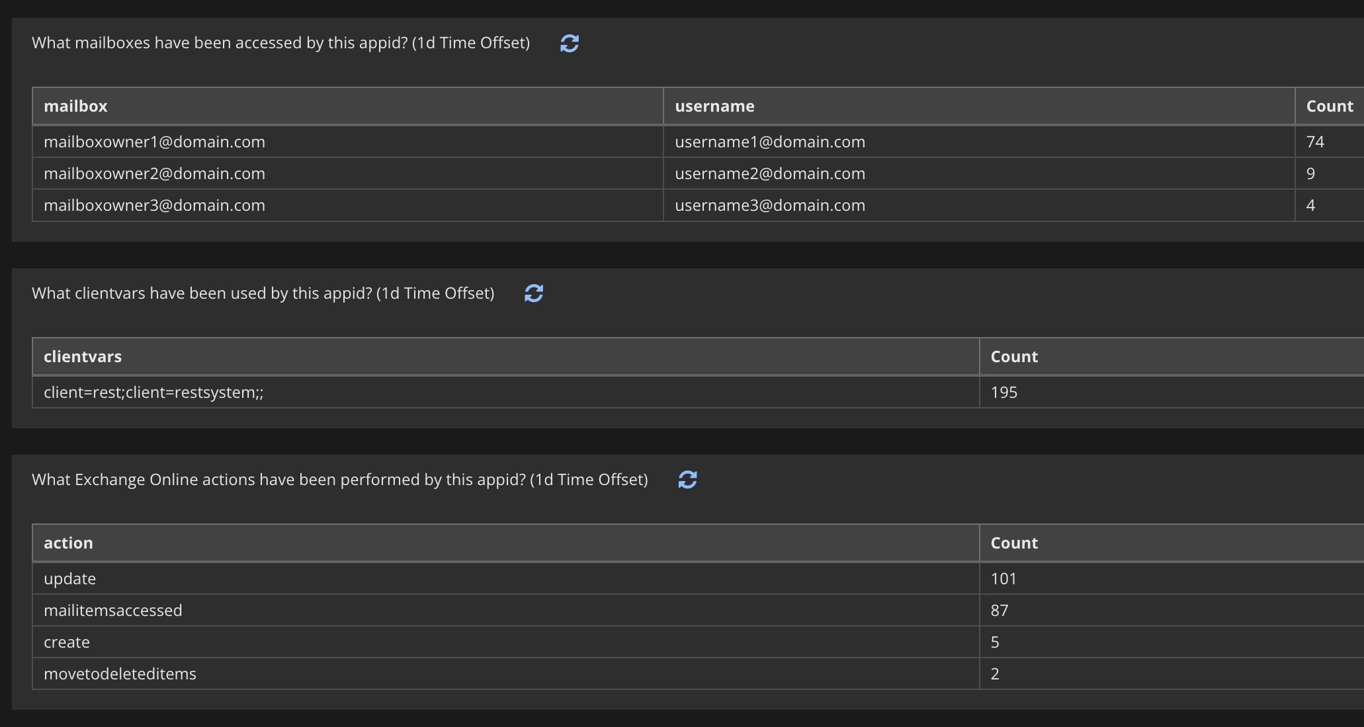This screenshot has height=727, width=1364.
Task: Select the update action row
Action: 69,579
